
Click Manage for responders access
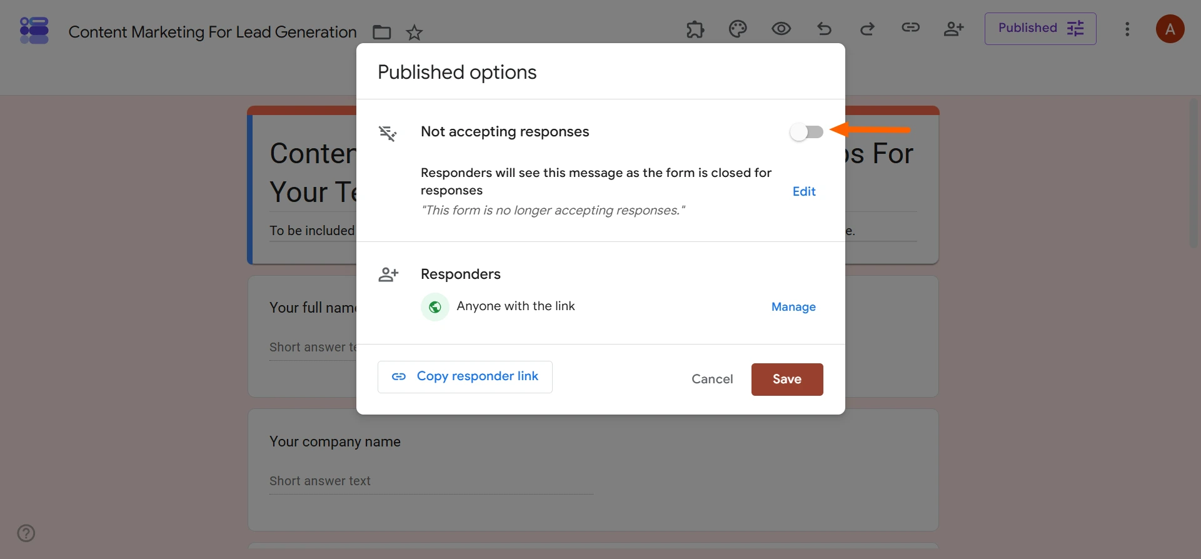point(793,307)
